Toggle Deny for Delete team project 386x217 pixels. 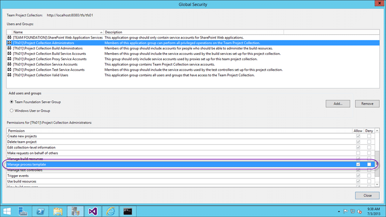369,142
